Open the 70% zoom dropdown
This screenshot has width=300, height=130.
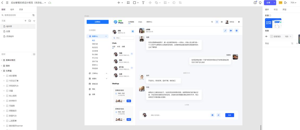[293, 3]
